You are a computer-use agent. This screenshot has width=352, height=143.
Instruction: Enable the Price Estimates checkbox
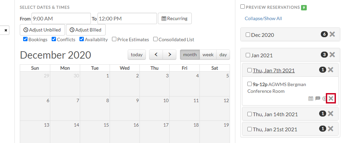click(x=114, y=39)
